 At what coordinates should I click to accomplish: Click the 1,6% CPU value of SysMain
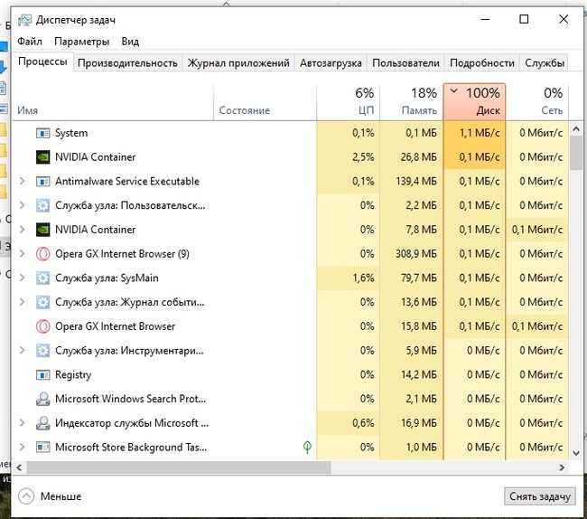pyautogui.click(x=363, y=278)
